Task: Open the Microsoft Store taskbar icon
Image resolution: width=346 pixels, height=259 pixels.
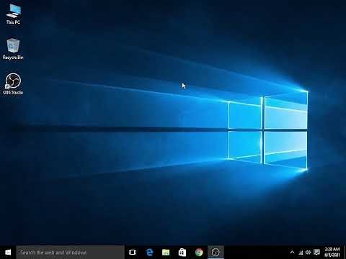Action: pyautogui.click(x=182, y=253)
